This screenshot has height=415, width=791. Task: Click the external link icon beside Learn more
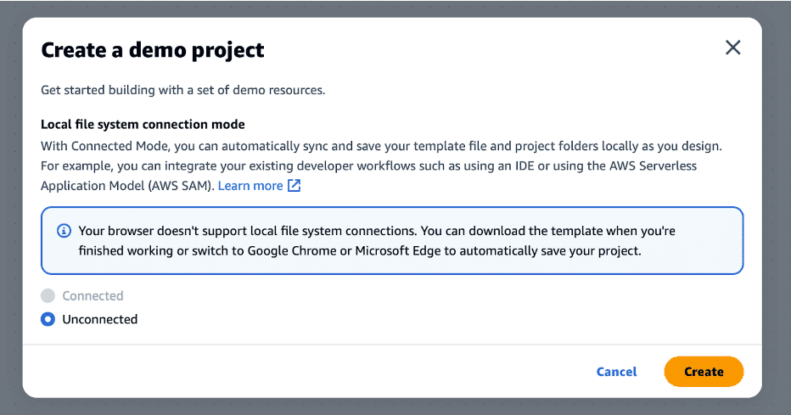295,185
